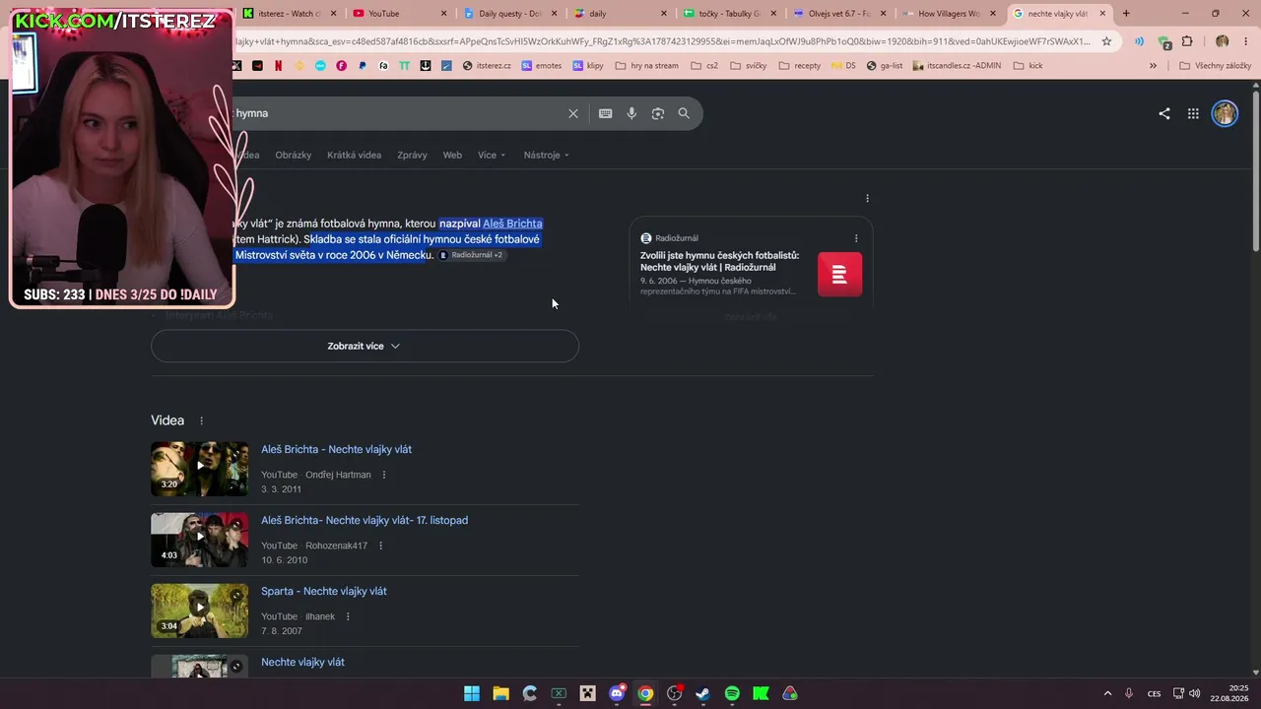The width and height of the screenshot is (1261, 709).
Task: Bookmark this page with the star icon
Action: (1106, 41)
